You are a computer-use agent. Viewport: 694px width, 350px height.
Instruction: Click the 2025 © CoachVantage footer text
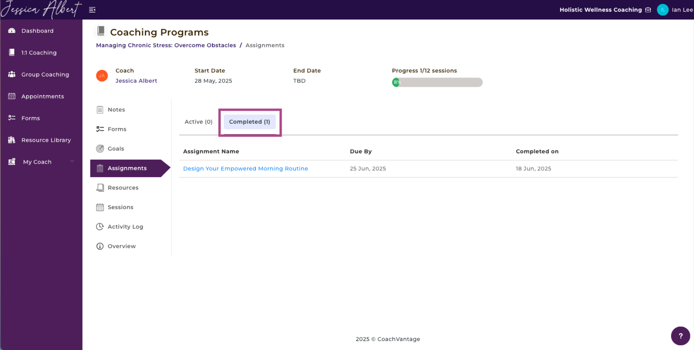(x=388, y=339)
